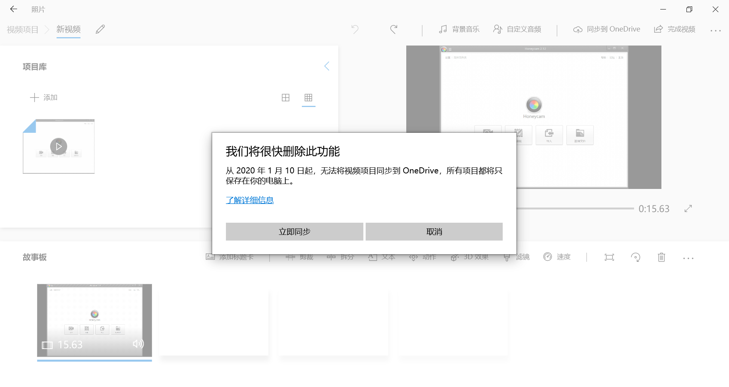Select the 新视频 title tab

pos(68,29)
